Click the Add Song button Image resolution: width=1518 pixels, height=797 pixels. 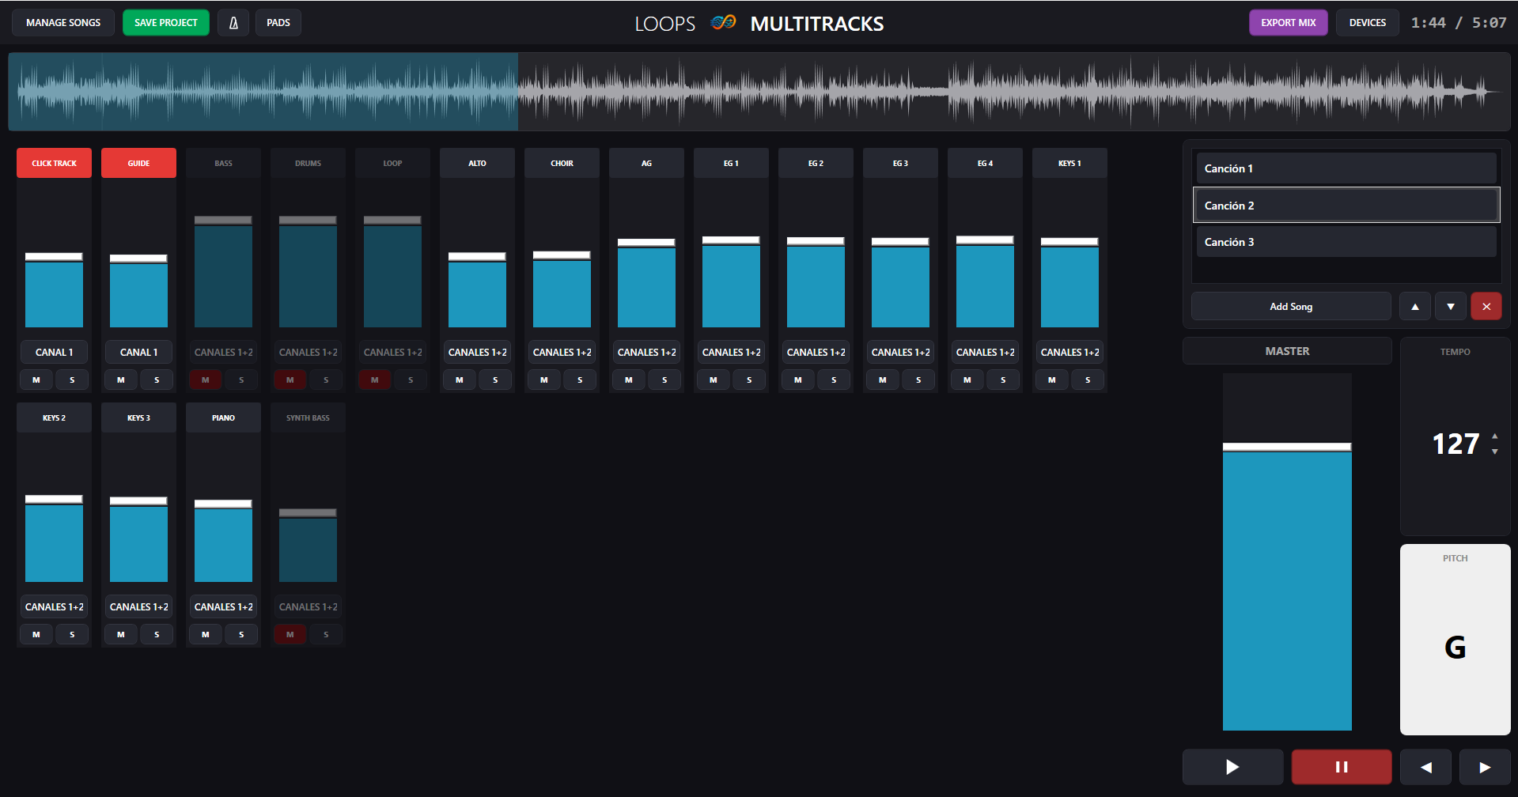(1291, 307)
